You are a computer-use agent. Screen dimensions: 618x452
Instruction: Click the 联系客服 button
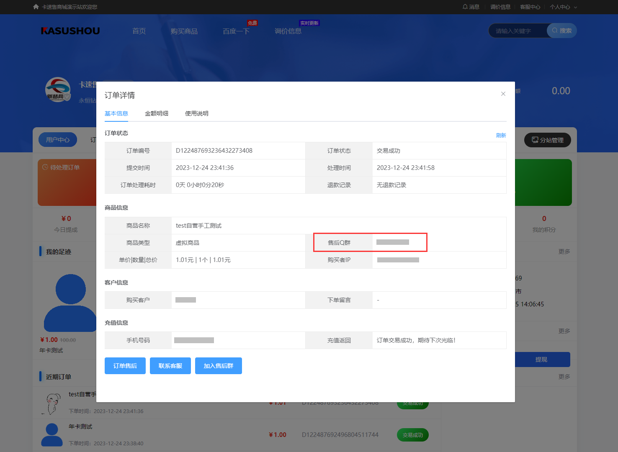[x=170, y=366]
